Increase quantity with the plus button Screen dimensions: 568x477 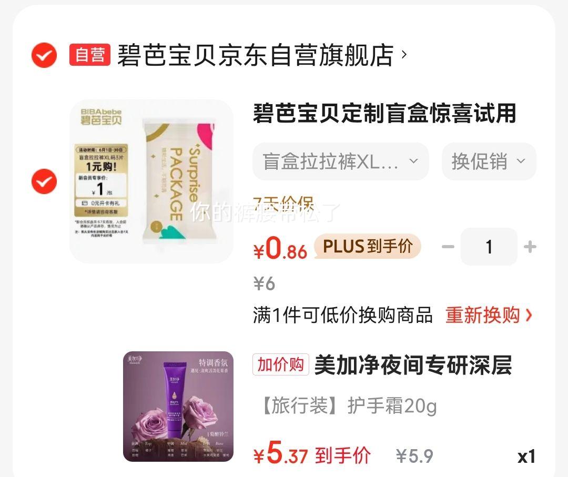[x=530, y=247]
